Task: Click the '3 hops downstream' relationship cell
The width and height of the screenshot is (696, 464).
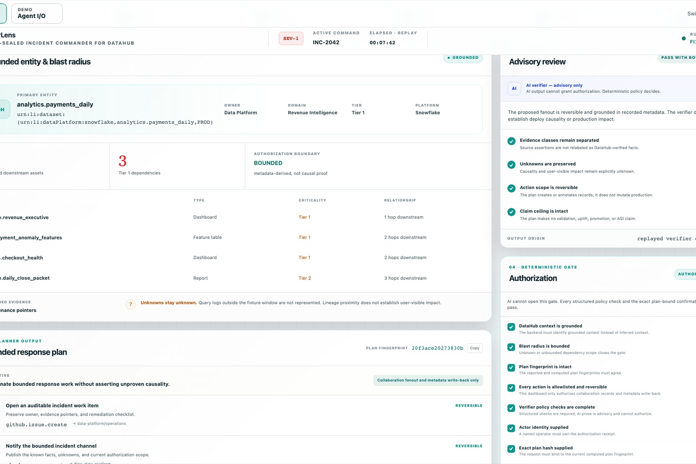Action: coord(405,278)
